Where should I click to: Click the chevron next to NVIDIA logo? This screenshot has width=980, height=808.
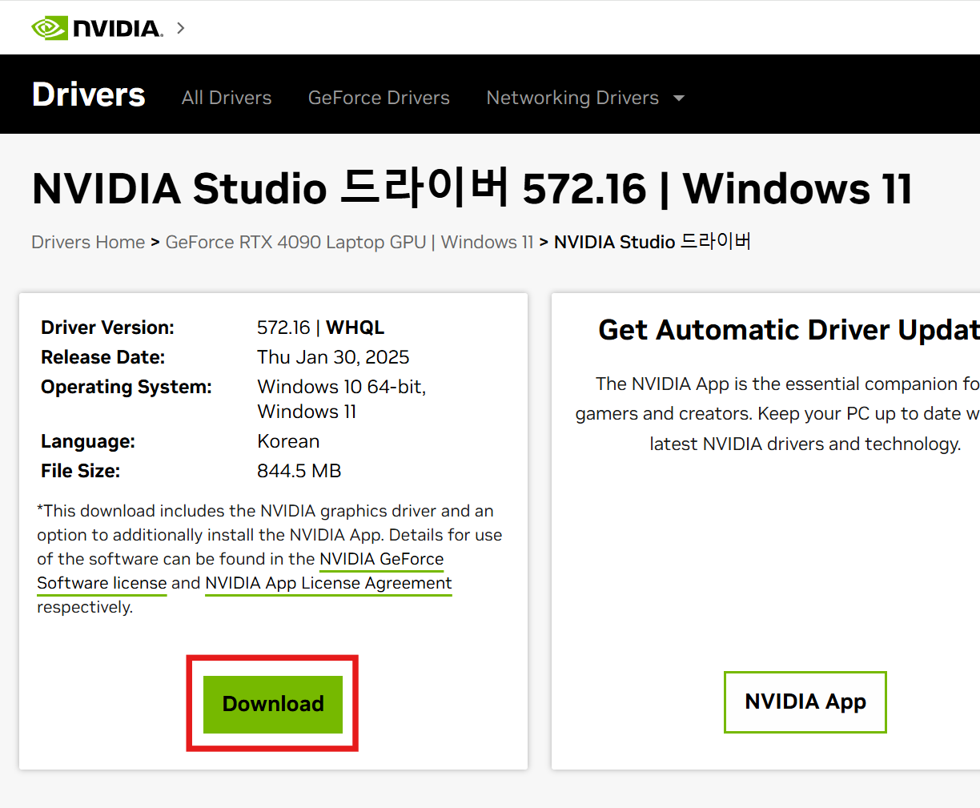181,28
